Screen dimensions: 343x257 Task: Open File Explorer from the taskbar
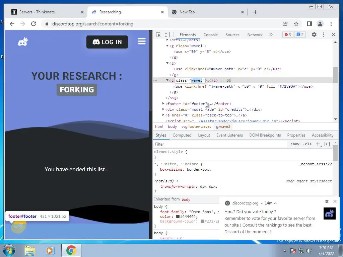point(30,250)
